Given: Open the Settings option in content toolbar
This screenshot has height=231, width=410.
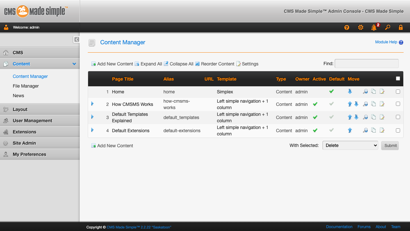Looking at the screenshot, I should [x=247, y=64].
